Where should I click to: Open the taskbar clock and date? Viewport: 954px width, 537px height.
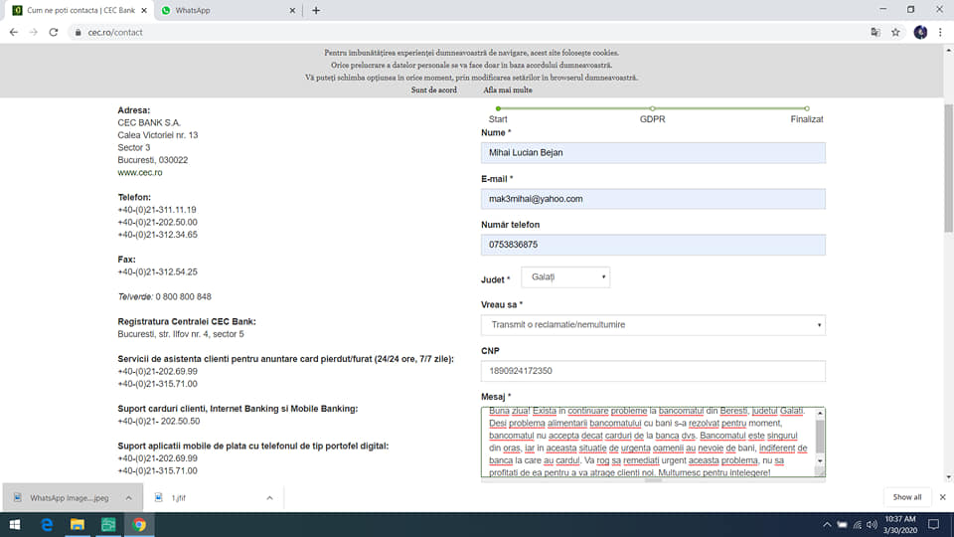click(x=900, y=525)
